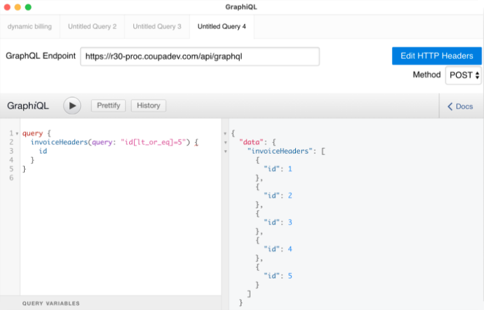Maximize the window with the green button
The image size is (484, 310).
[28, 7]
